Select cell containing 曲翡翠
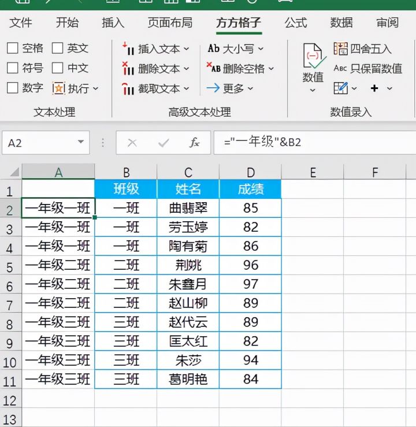The height and width of the screenshot is (427, 416). coord(188,208)
